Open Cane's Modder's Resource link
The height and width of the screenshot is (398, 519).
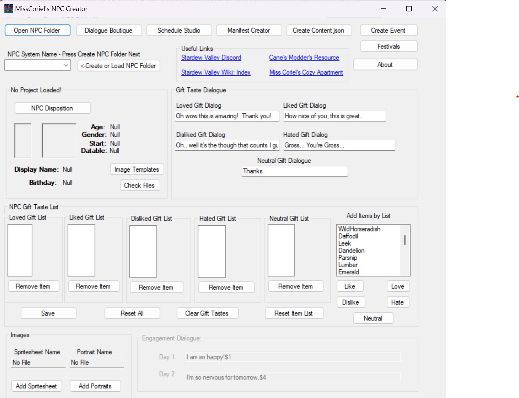pyautogui.click(x=304, y=58)
